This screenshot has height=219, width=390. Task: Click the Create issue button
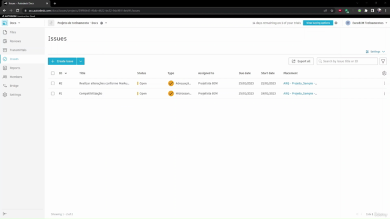(62, 61)
